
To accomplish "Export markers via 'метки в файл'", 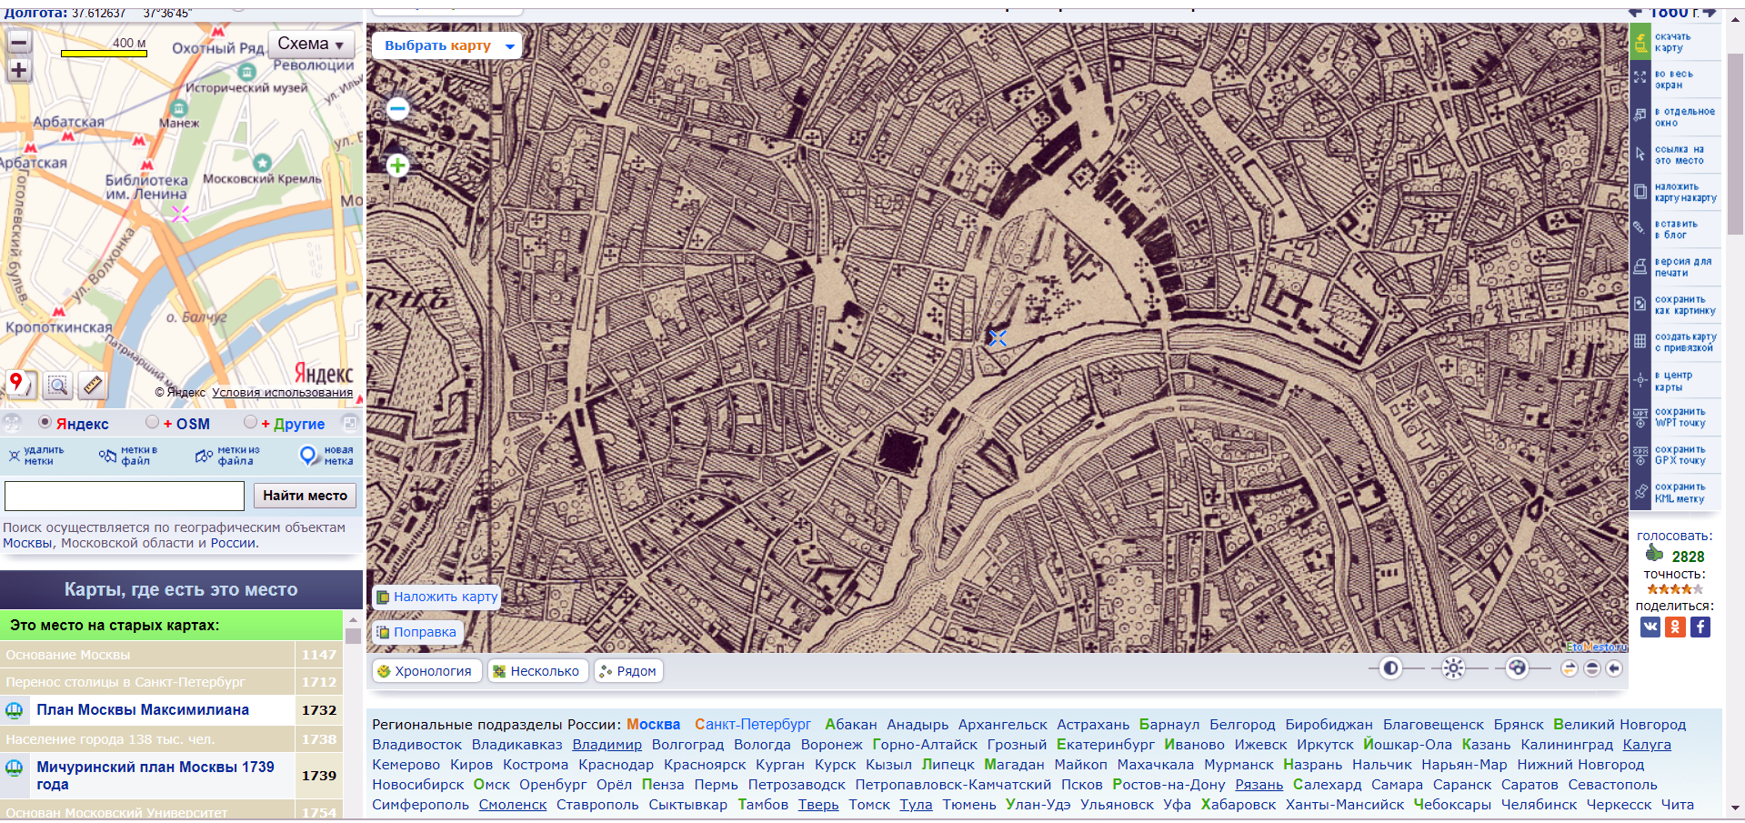I will (128, 456).
